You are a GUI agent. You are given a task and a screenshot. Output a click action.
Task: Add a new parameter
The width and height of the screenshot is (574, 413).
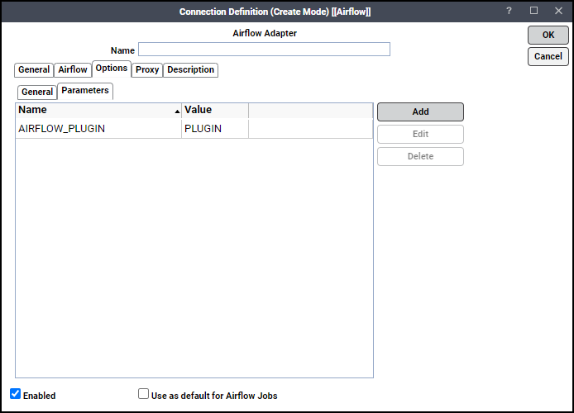tap(420, 112)
